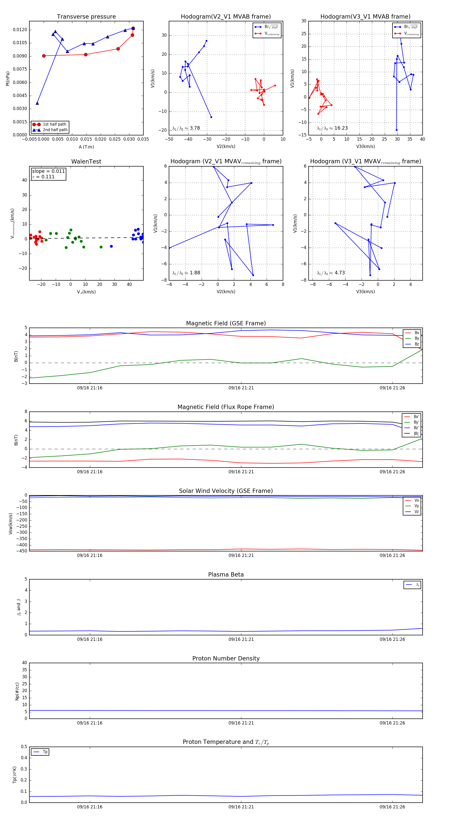Click "09/16 21:16" tick under GSE magnetic field plot
The image size is (452, 829).
click(90, 388)
